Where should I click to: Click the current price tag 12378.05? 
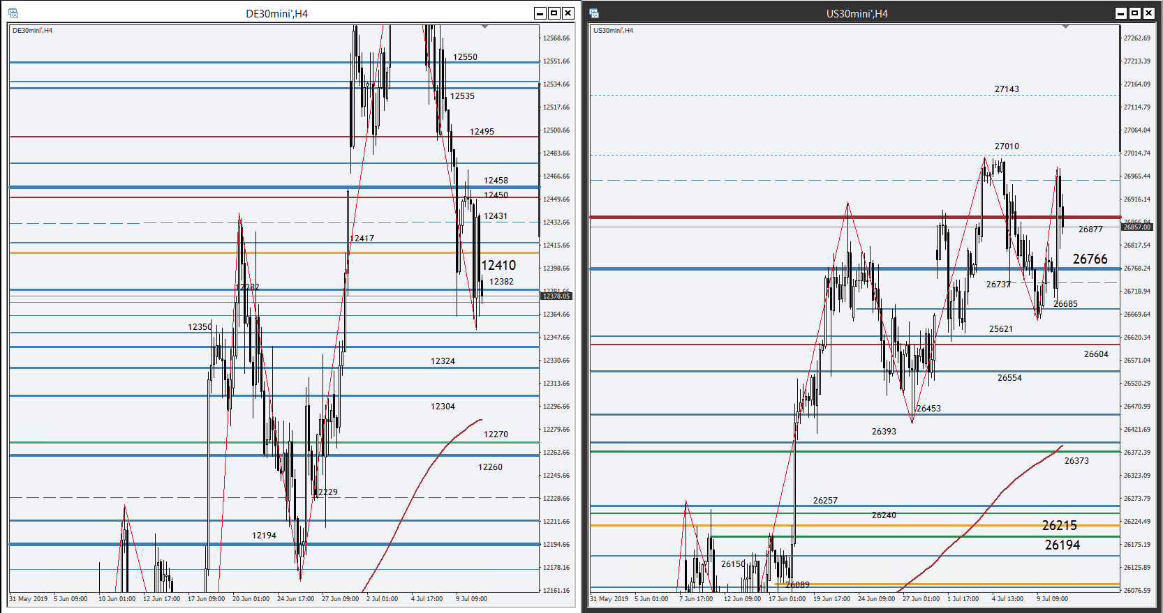click(x=556, y=296)
